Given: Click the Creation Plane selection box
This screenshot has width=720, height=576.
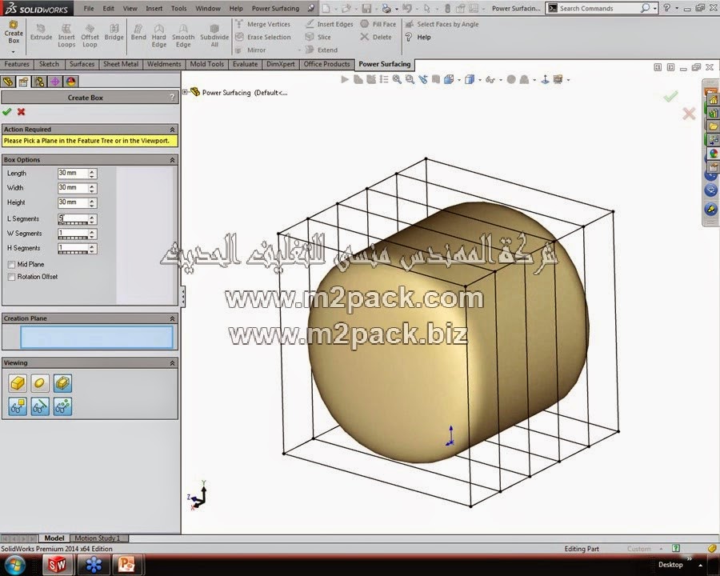Looking at the screenshot, I should click(97, 337).
